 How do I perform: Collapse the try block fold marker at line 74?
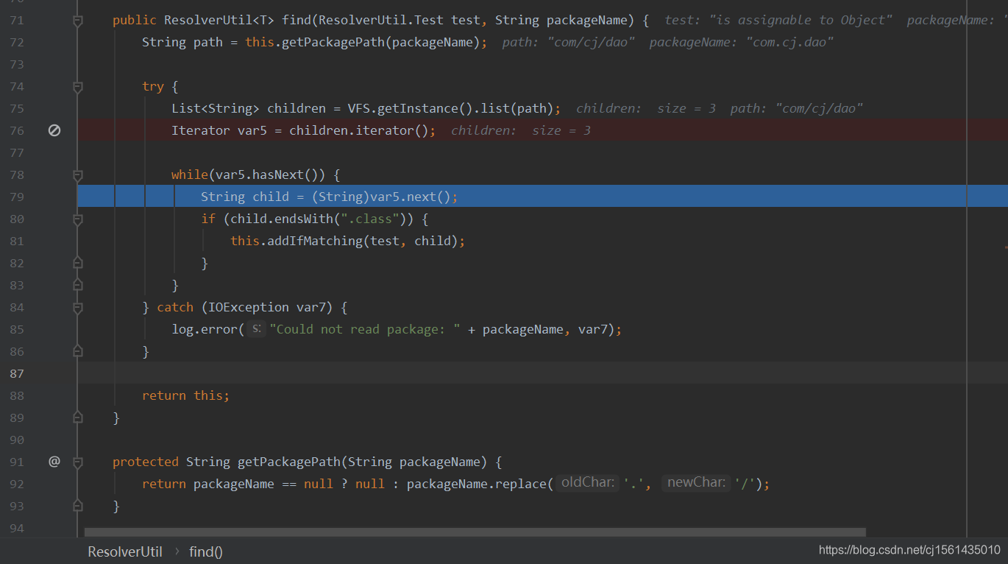(x=77, y=88)
